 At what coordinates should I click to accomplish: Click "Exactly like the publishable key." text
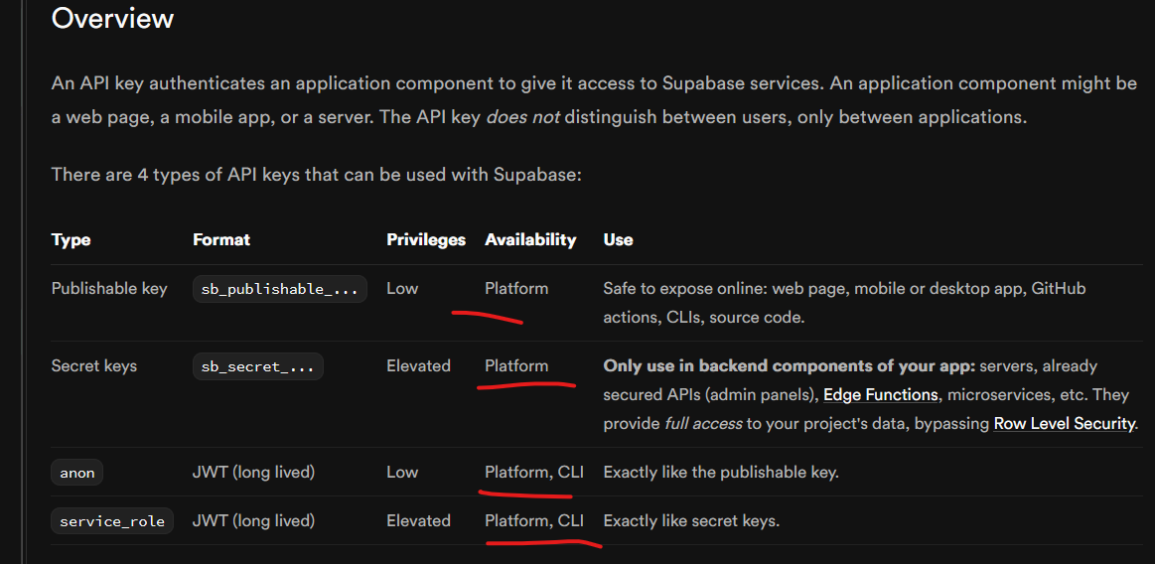pos(721,472)
